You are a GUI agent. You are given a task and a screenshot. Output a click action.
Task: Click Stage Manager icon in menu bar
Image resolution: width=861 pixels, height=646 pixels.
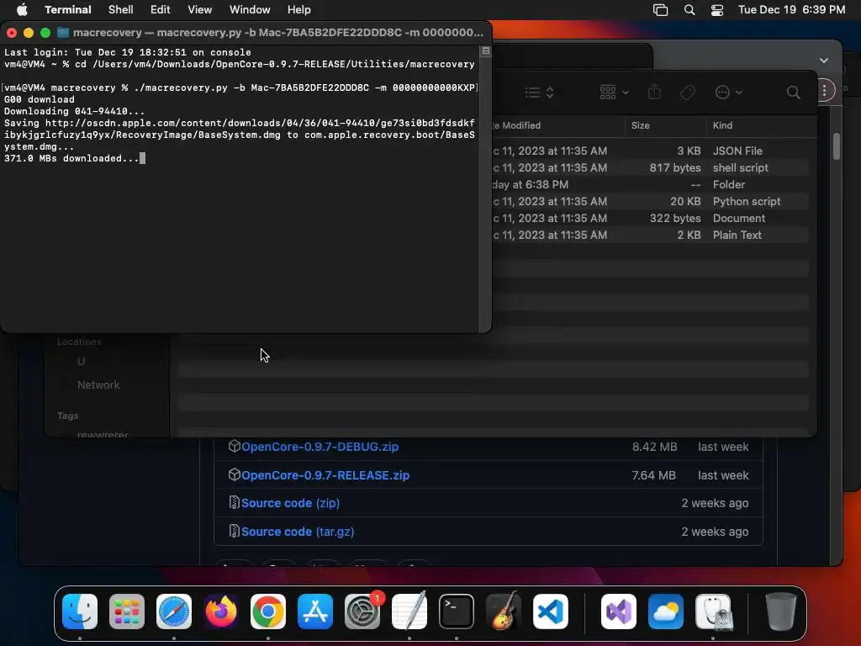pos(661,10)
